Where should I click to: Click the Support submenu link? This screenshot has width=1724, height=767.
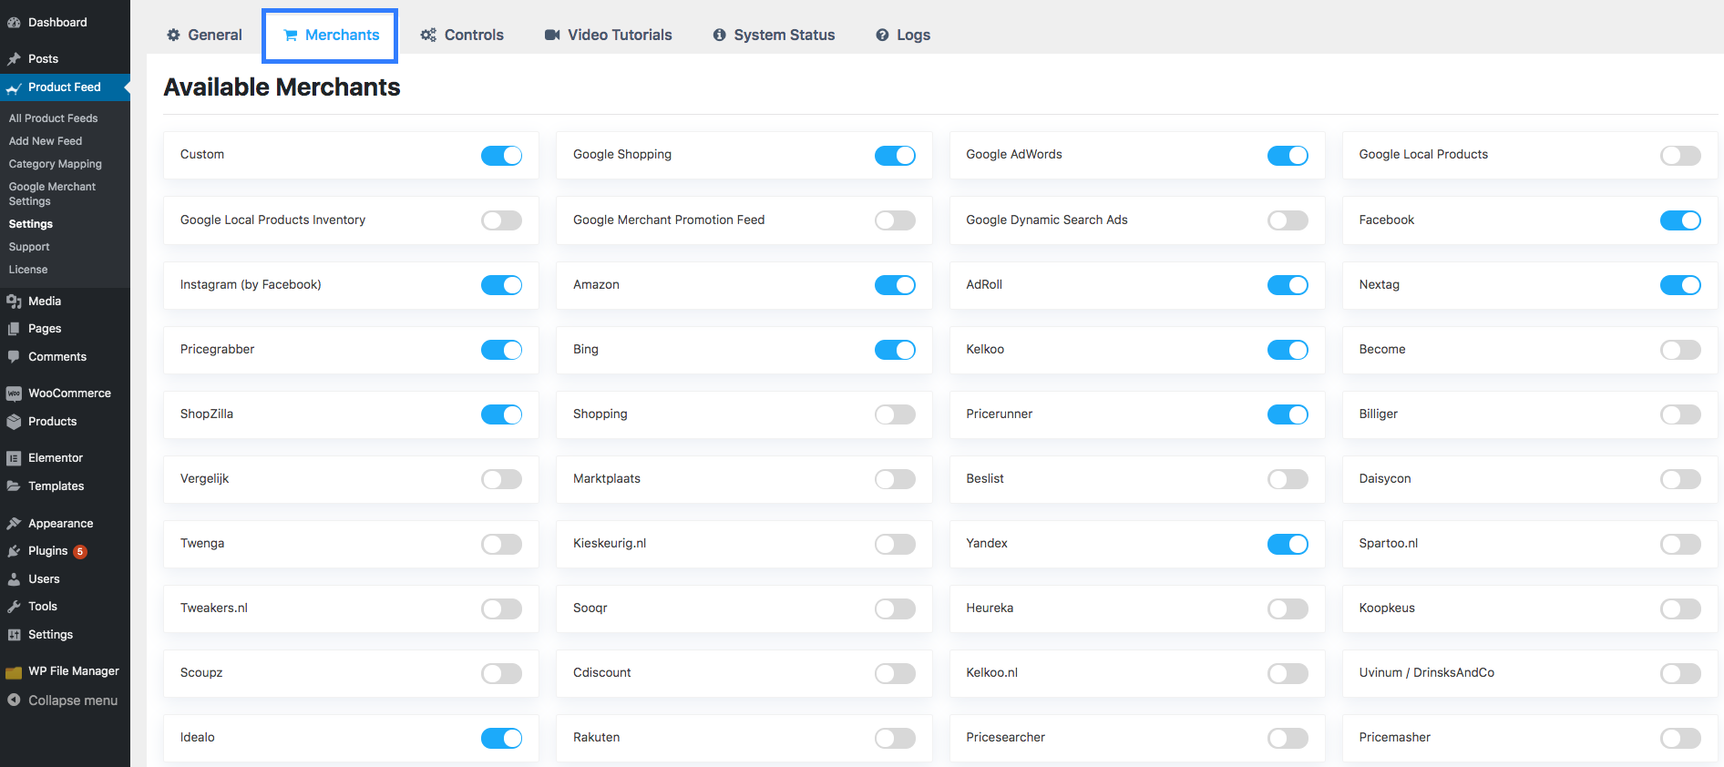29,247
